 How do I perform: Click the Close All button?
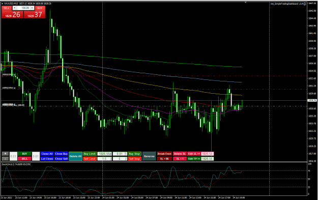click(x=47, y=154)
